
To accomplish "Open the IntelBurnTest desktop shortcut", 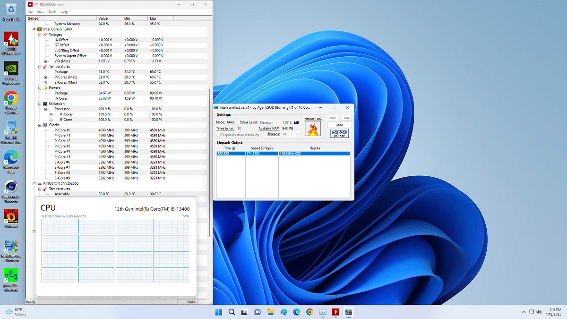I will coord(11,251).
